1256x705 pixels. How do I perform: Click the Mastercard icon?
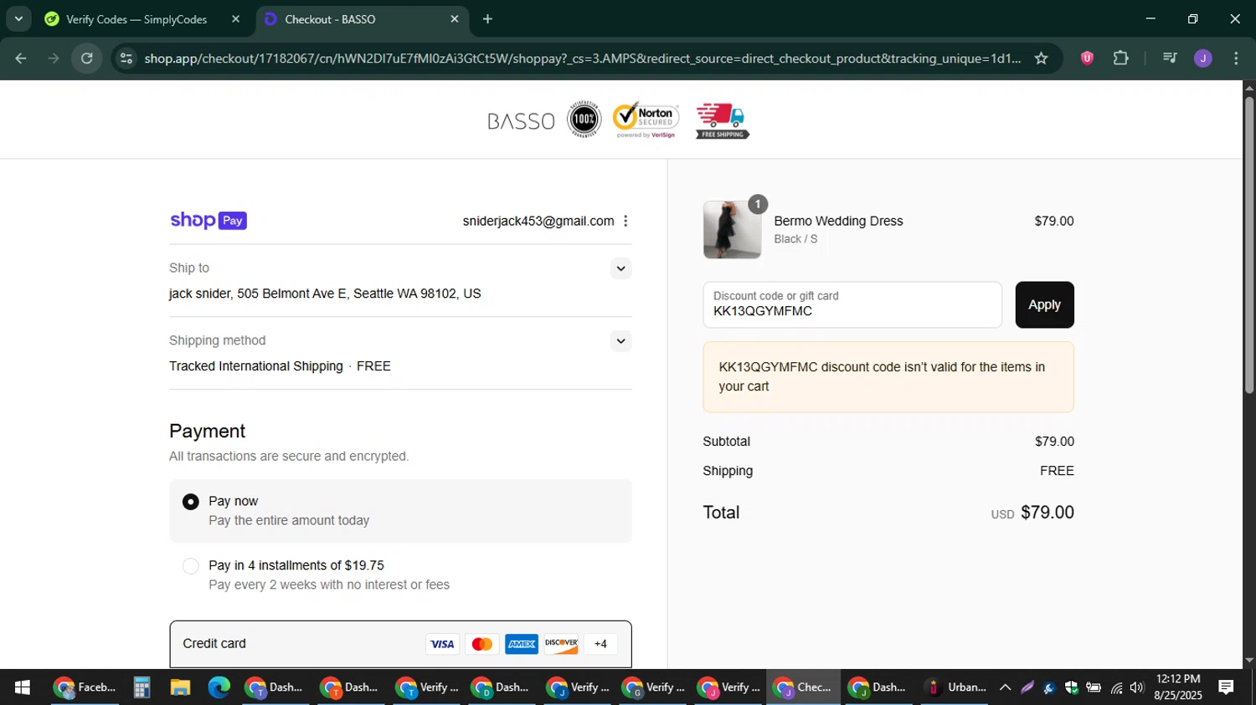click(x=482, y=644)
